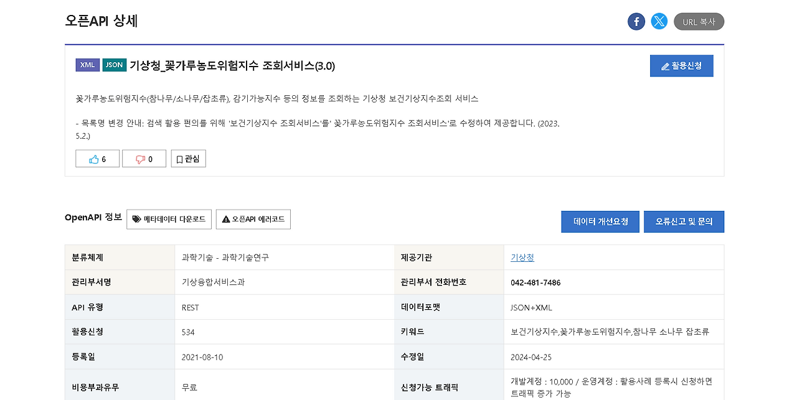Select the purple XML format badge
The width and height of the screenshot is (797, 400).
(87, 64)
